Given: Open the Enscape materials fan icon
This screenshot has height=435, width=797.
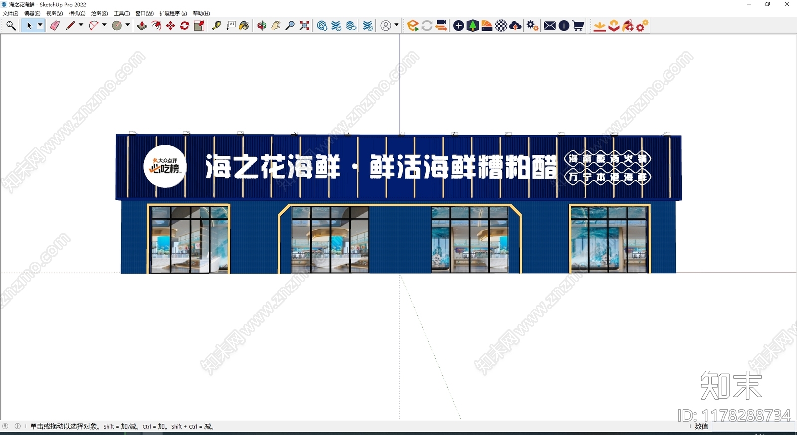Looking at the screenshot, I should pyautogui.click(x=487, y=26).
